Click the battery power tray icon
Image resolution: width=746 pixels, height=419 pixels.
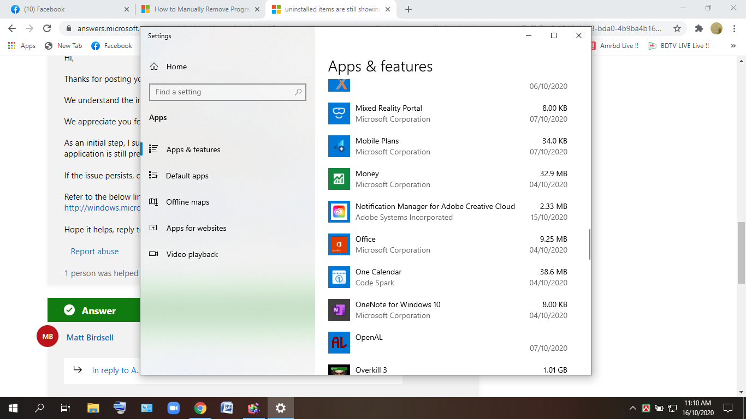tap(659, 408)
